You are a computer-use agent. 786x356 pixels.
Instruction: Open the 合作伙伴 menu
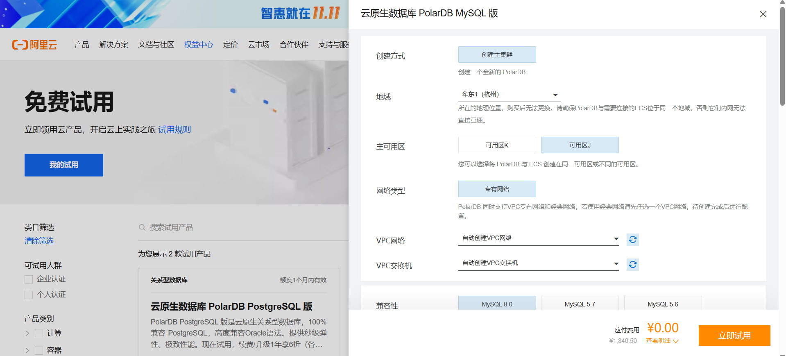coord(294,45)
